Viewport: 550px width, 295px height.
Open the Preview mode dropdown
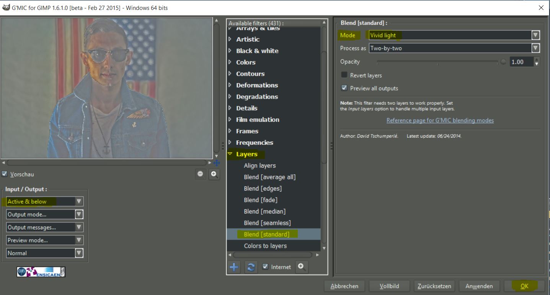(45, 240)
